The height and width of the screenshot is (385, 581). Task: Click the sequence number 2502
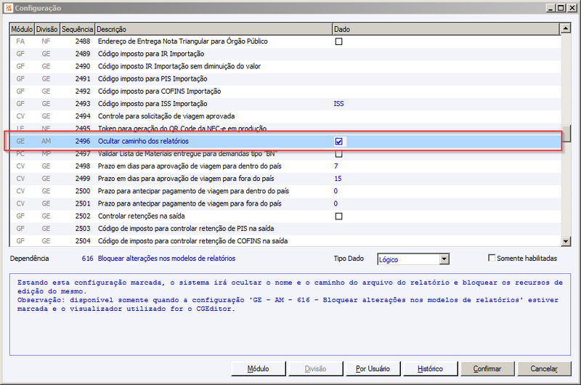[x=83, y=216]
